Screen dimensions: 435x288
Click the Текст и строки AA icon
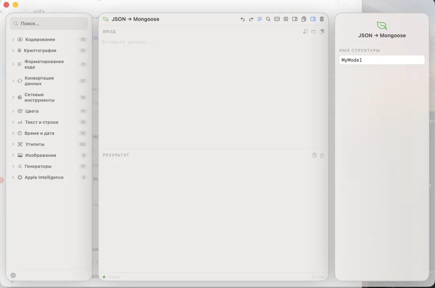pyautogui.click(x=20, y=122)
